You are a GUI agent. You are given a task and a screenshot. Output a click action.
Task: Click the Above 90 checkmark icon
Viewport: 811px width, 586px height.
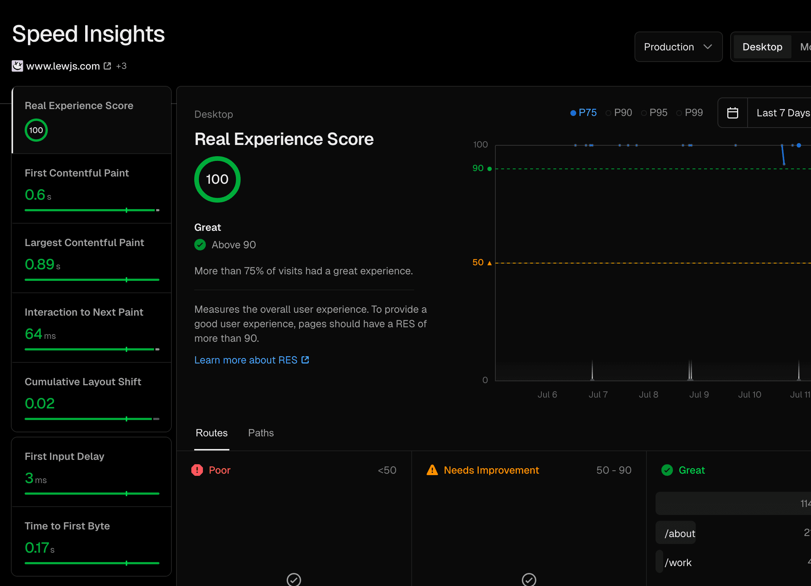pyautogui.click(x=200, y=245)
